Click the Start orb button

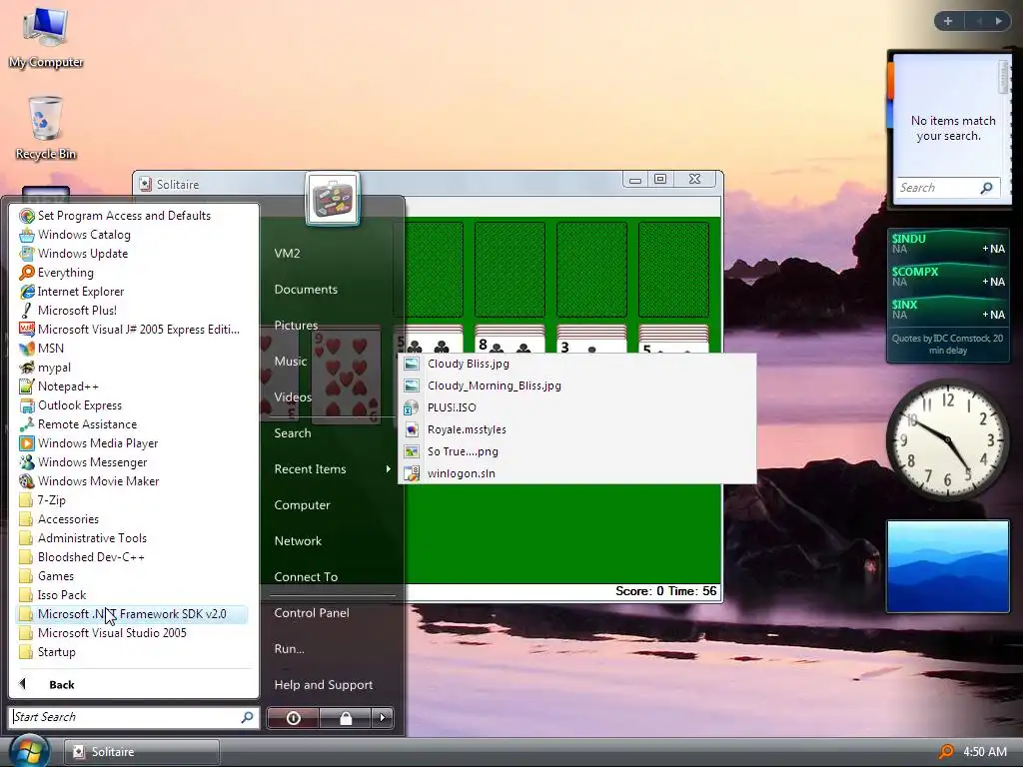point(29,751)
